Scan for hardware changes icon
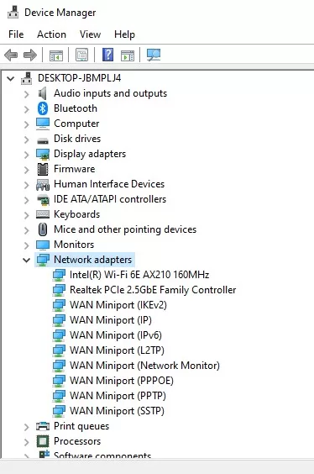Image resolution: width=314 pixels, height=474 pixels. 154,55
